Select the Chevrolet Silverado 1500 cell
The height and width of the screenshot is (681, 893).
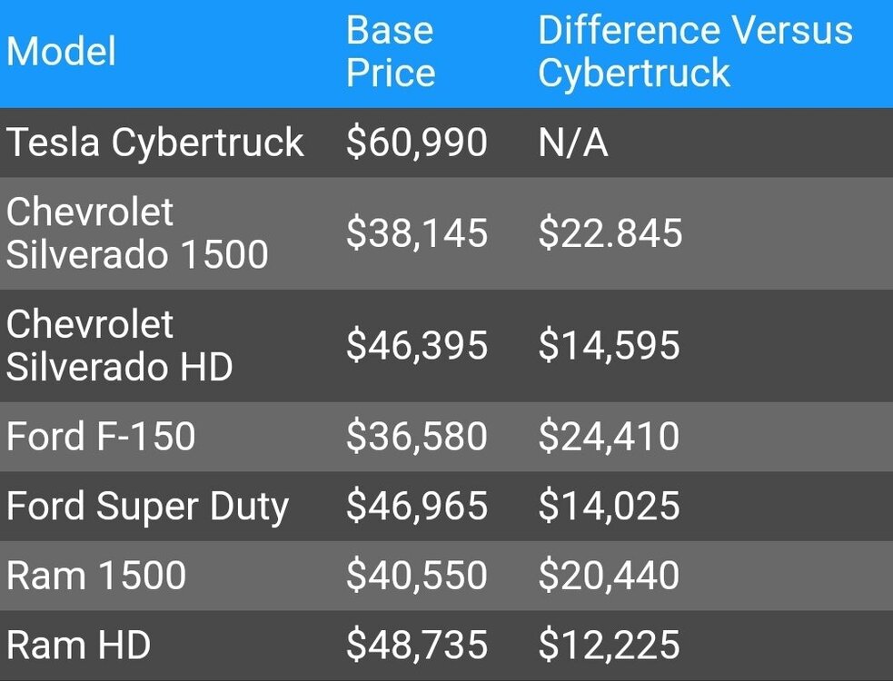click(x=137, y=233)
